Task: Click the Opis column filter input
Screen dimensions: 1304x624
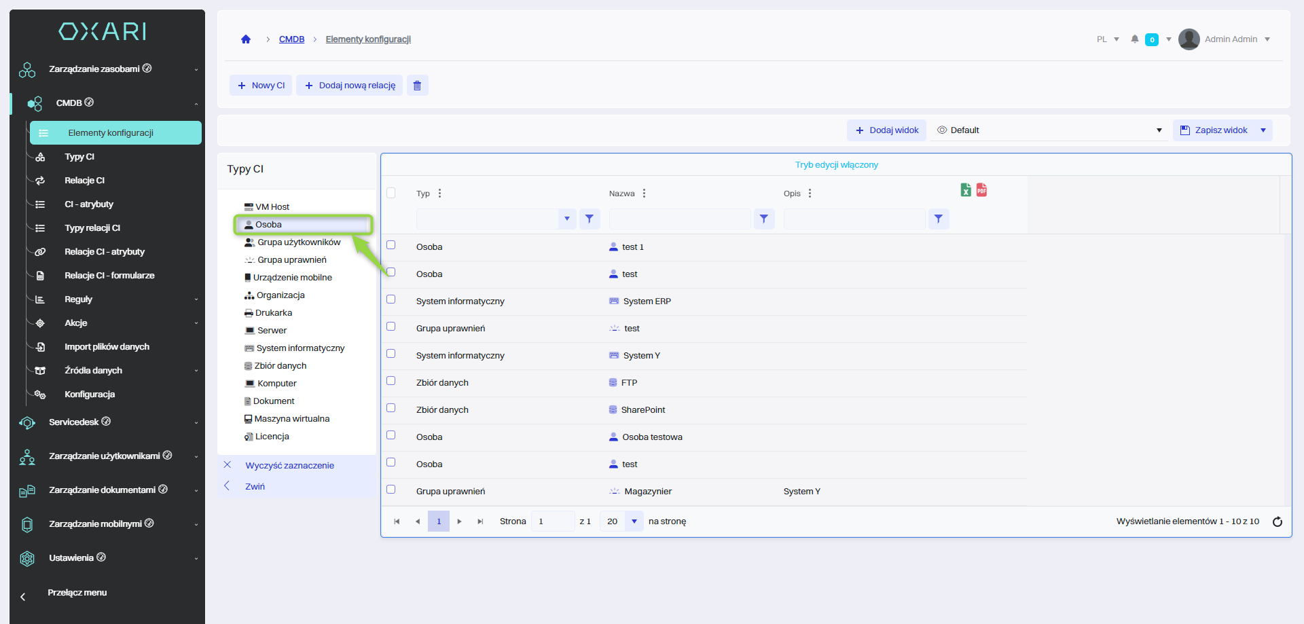Action: (x=854, y=219)
